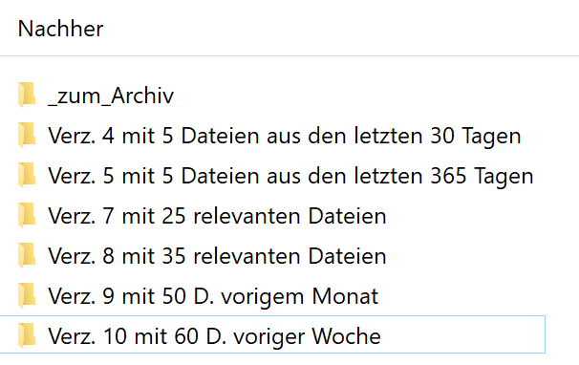579x365 pixels.
Task: Click the folder icon for Verz. 9
Action: [27, 295]
